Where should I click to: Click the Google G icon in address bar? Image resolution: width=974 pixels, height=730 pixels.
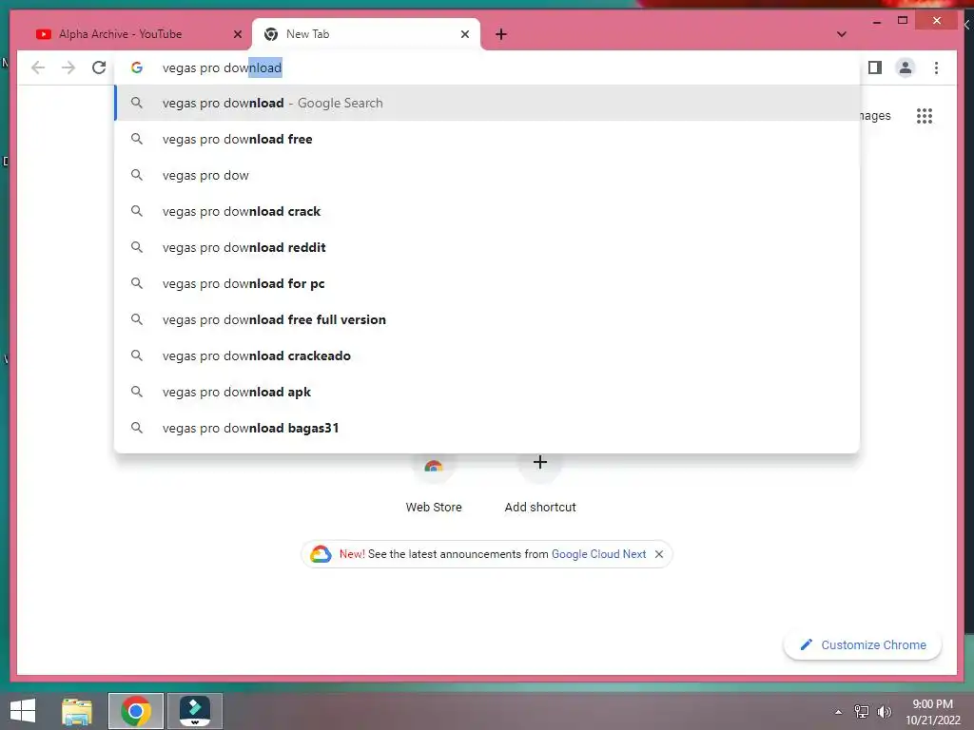pyautogui.click(x=137, y=67)
